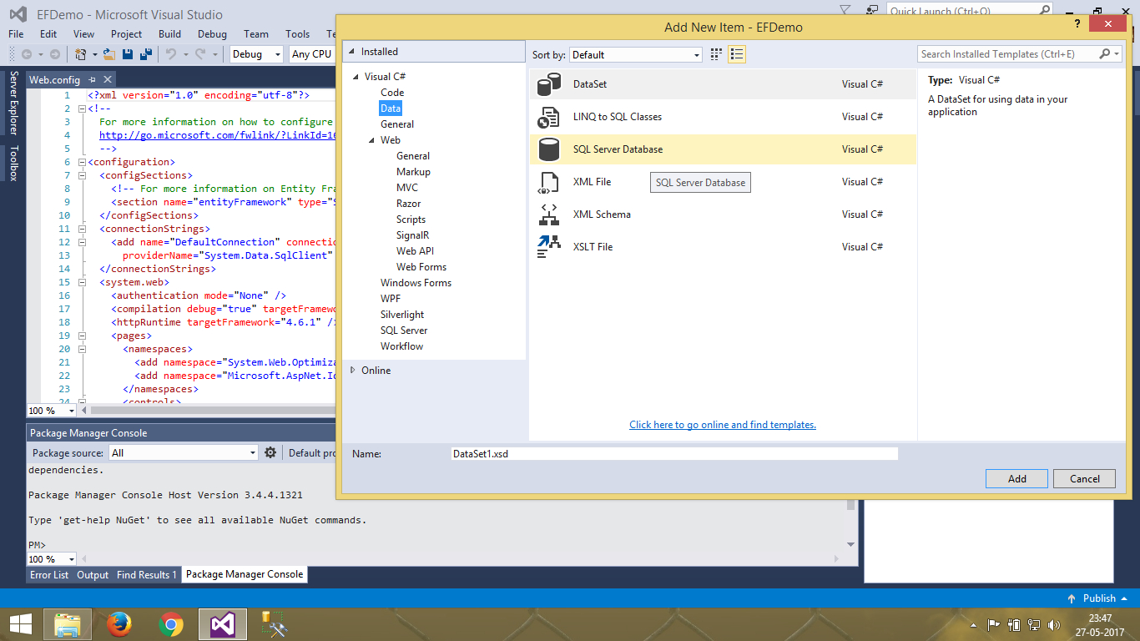
Task: Select the Workflow tree item
Action: (x=401, y=346)
